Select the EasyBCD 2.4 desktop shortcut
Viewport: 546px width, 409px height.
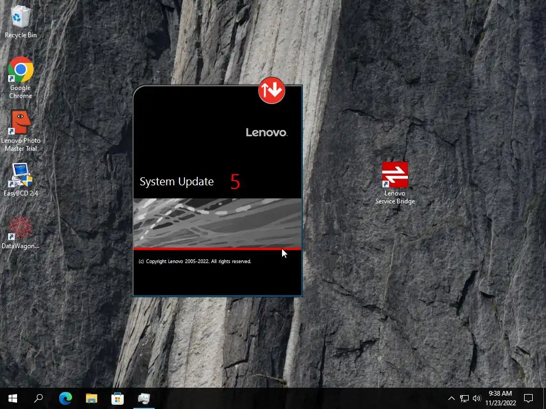coord(21,180)
